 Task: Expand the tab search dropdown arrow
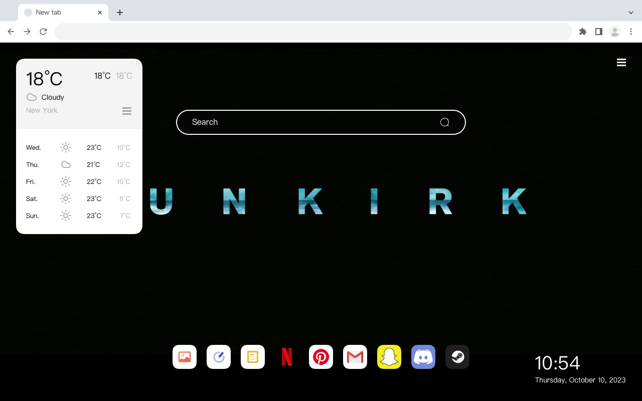pos(631,13)
